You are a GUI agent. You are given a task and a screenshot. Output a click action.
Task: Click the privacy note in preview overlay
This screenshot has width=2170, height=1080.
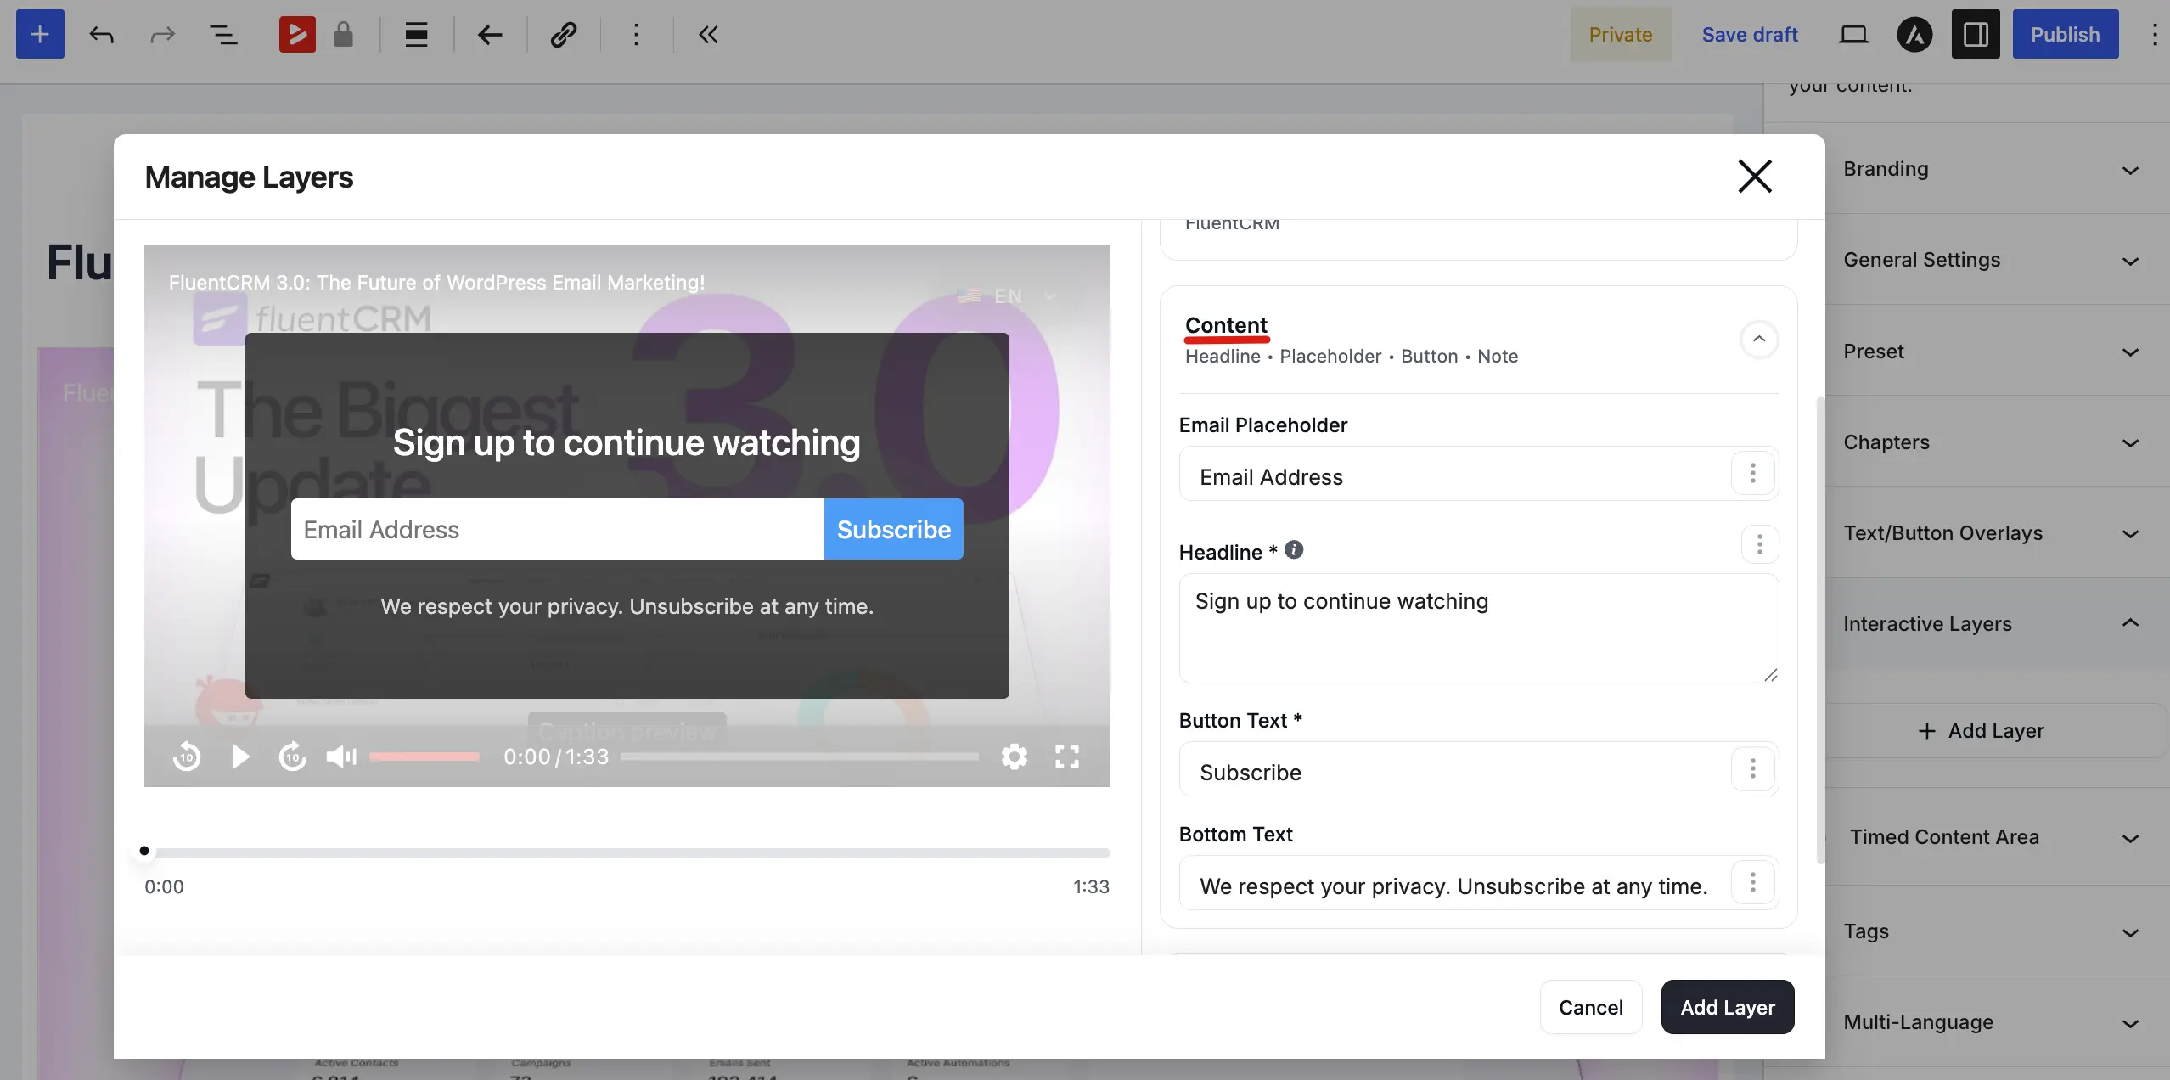click(x=627, y=606)
